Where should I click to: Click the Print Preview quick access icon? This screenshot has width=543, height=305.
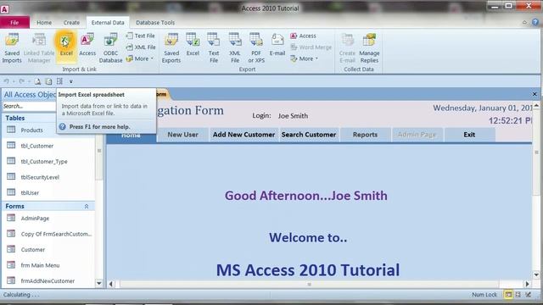(x=37, y=81)
